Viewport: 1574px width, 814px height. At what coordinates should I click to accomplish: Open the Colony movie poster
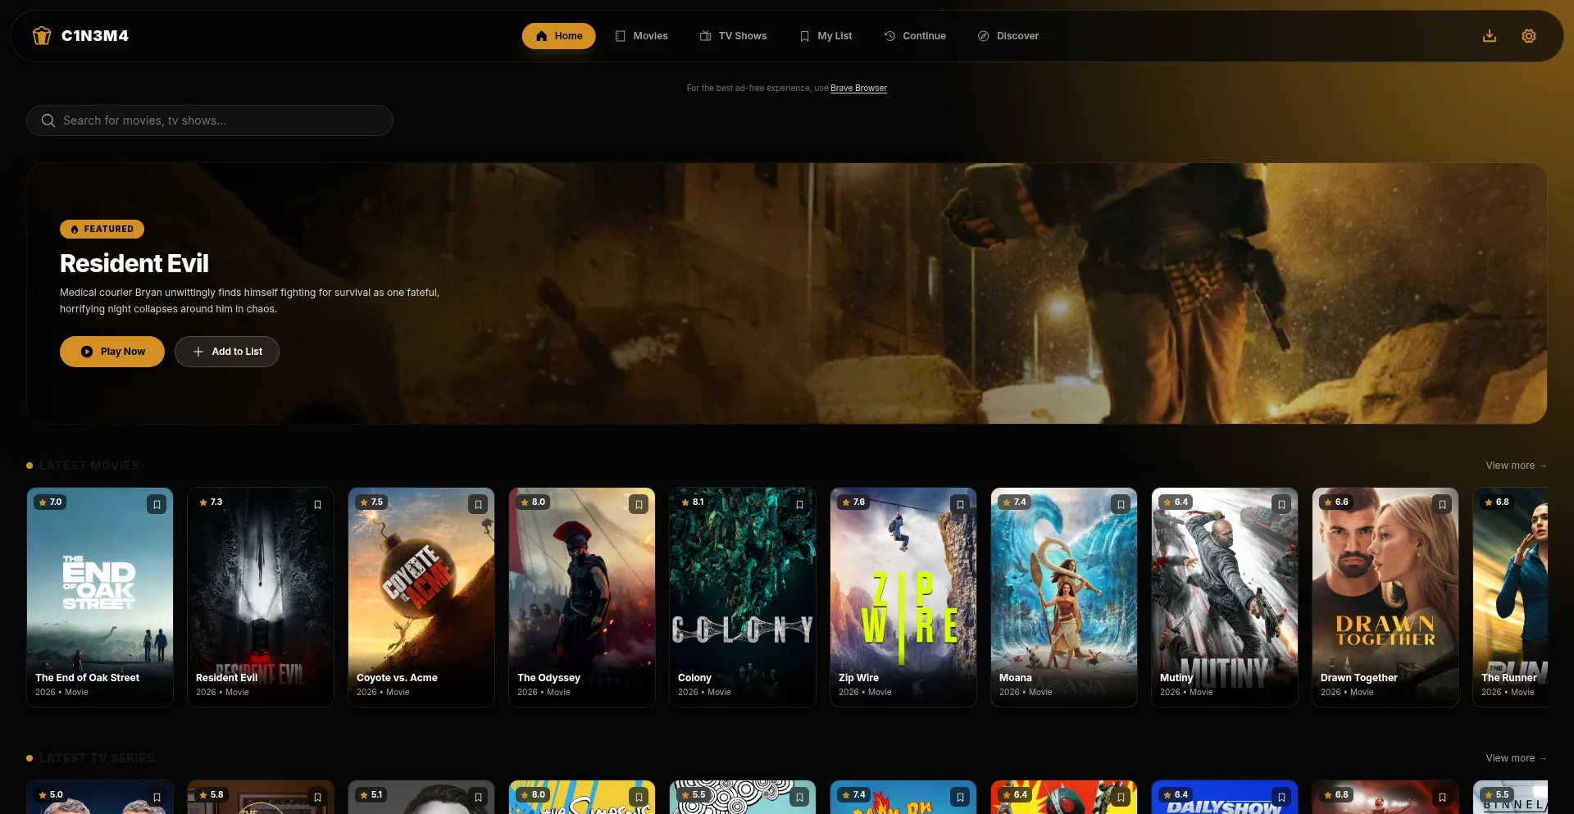(x=743, y=598)
